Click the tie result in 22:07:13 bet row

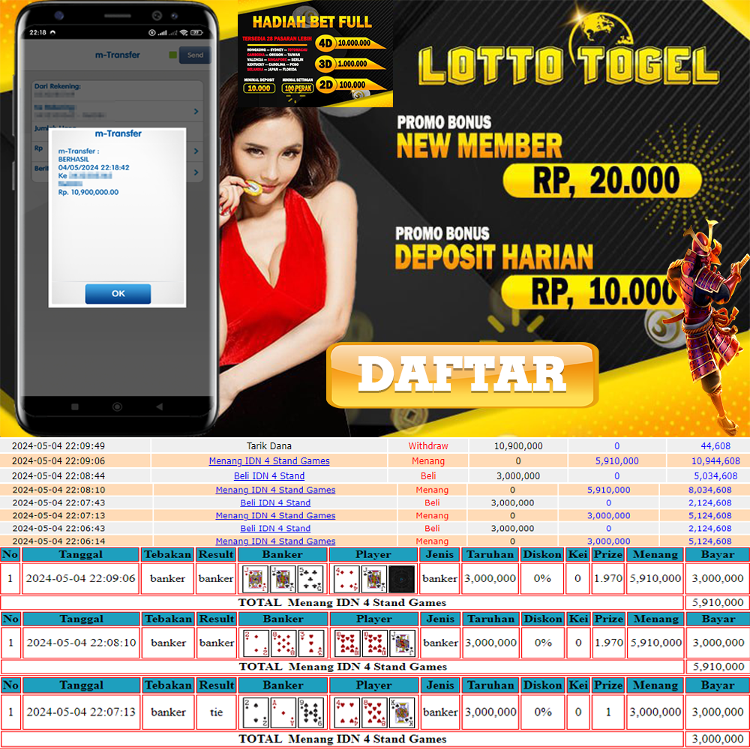[x=217, y=712]
